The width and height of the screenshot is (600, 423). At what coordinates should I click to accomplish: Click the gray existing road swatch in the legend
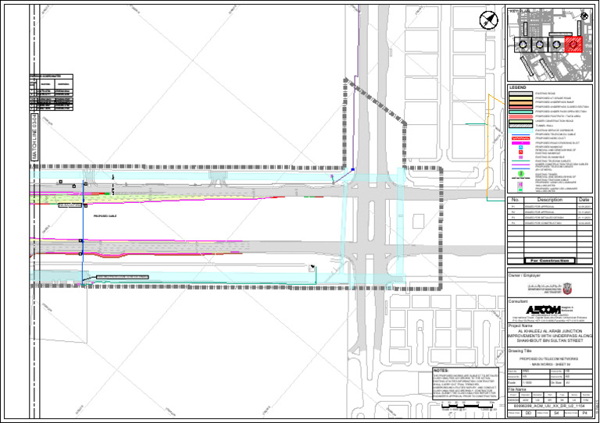(520, 94)
